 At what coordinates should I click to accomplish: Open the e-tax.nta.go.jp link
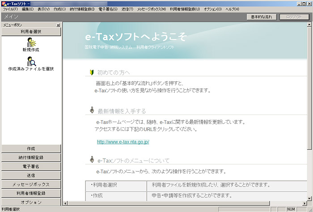(123, 142)
